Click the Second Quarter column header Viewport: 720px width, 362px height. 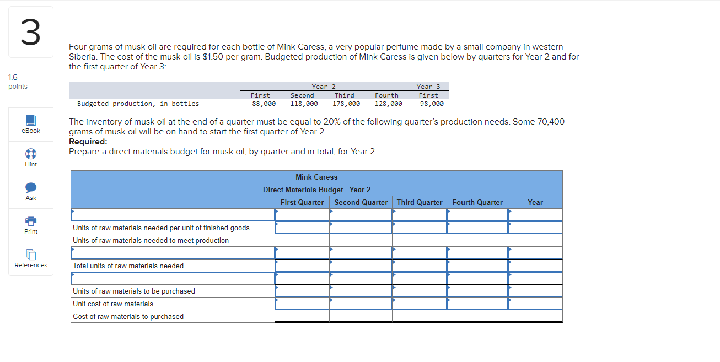pos(361,202)
